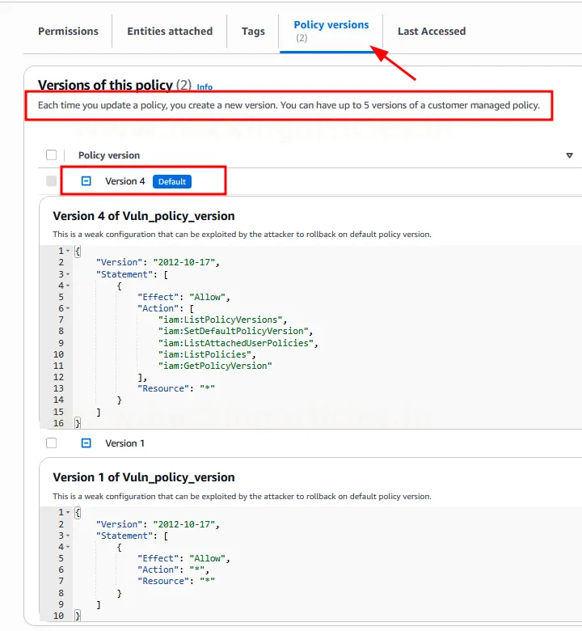582x631 pixels.
Task: Click the Version 4 row checkbox
Action: [x=52, y=181]
